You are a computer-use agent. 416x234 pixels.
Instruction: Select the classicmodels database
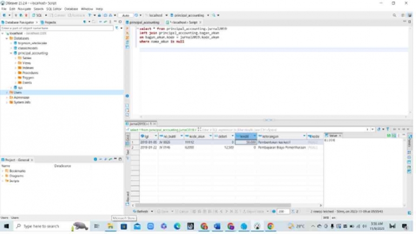[28, 48]
